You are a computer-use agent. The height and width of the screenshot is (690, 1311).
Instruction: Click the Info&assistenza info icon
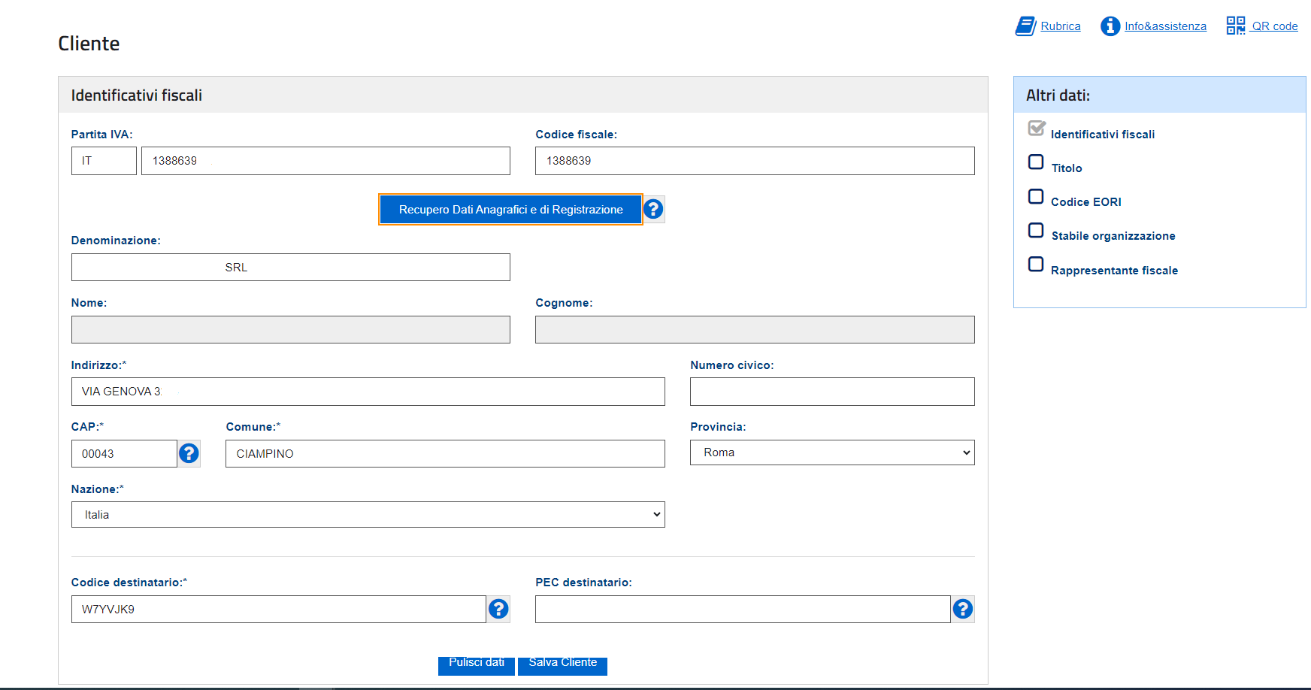pyautogui.click(x=1110, y=26)
